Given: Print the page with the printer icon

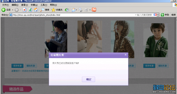Looking at the screenshot, I should point(80,10).
